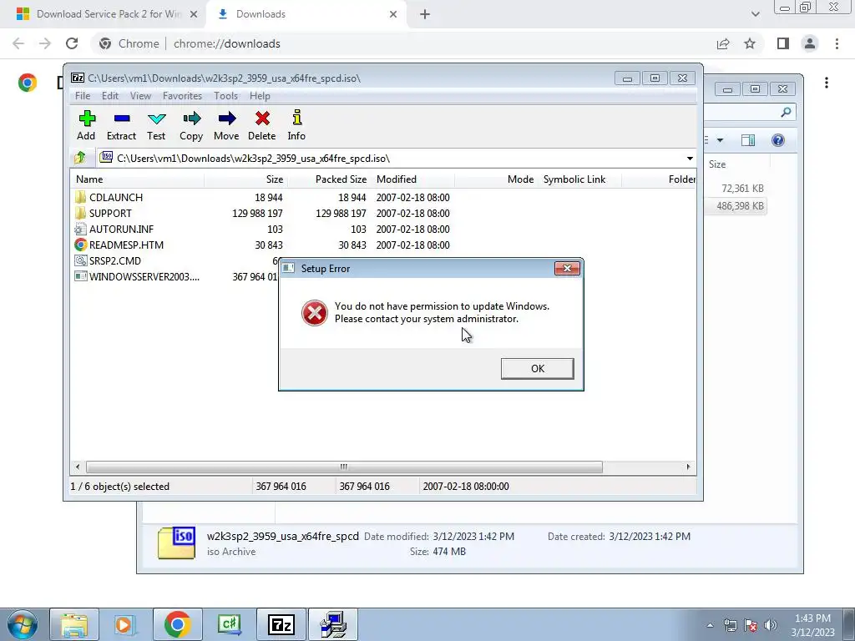Viewport: 855px width, 641px height.
Task: Open the Tools menu
Action: [225, 96]
